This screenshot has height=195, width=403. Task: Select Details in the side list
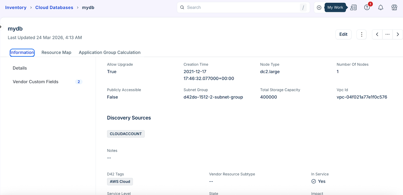[x=20, y=68]
